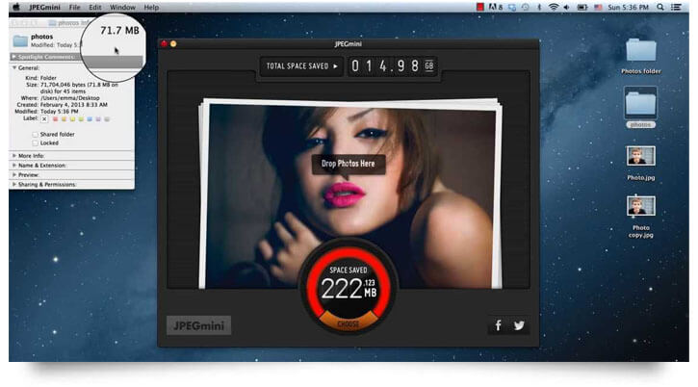Click the red square menu bar icon

[x=479, y=7]
